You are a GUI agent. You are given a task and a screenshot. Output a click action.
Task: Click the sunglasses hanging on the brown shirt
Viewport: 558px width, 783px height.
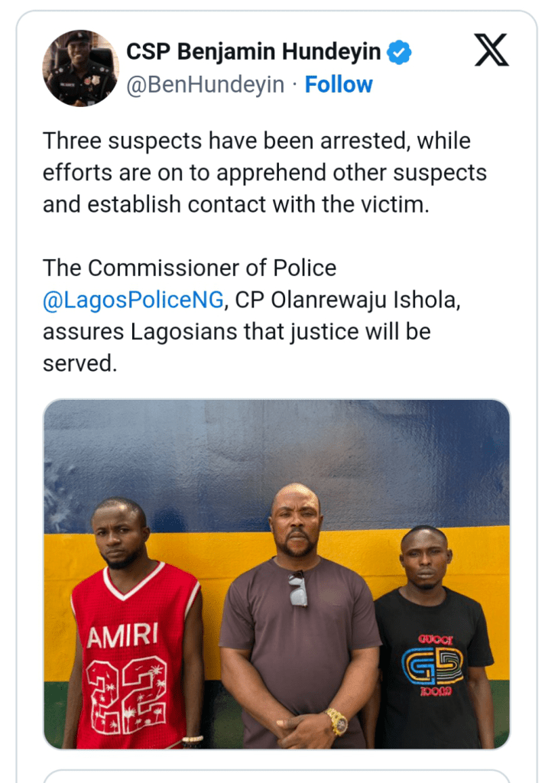pos(297,592)
